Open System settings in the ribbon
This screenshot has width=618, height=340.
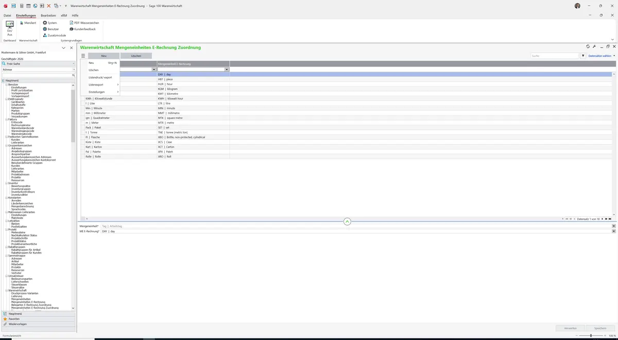click(50, 23)
